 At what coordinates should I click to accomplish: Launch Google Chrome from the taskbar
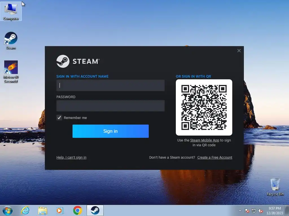click(77, 210)
